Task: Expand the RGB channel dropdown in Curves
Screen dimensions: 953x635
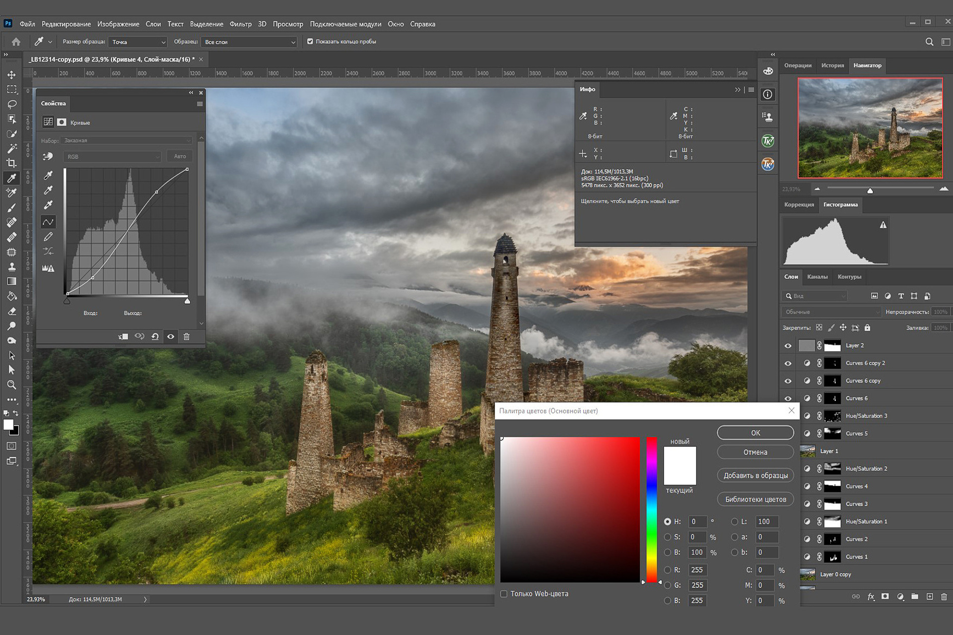Action: [112, 157]
